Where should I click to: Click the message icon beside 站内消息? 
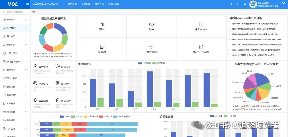[x=58, y=66]
